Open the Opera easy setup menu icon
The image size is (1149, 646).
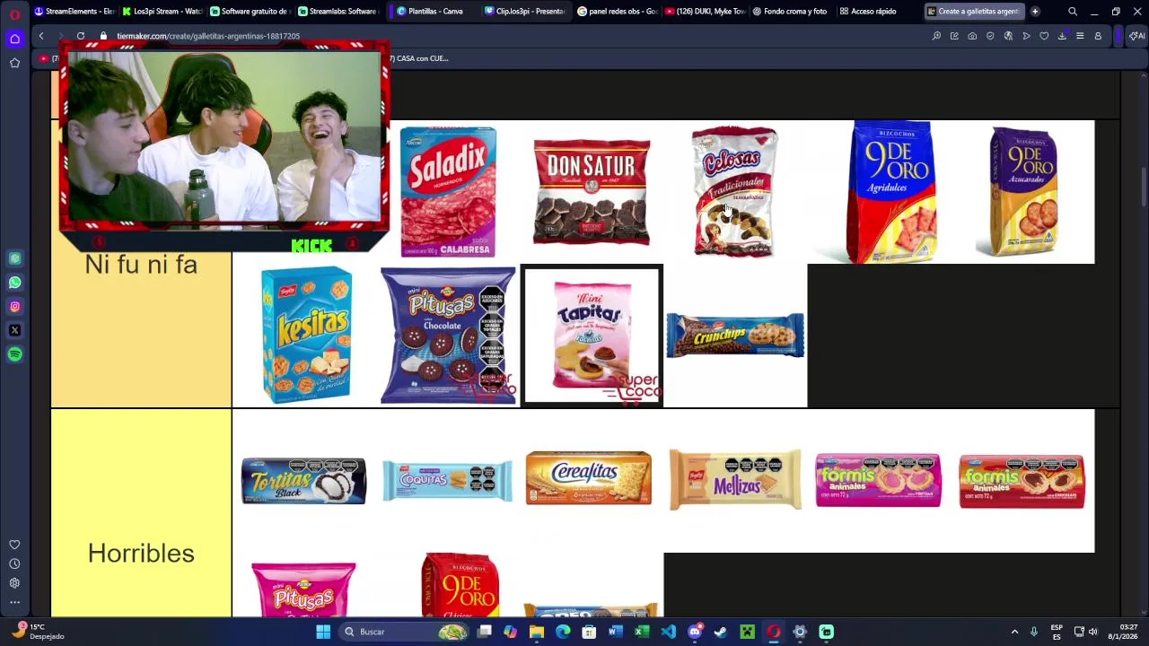coord(1080,36)
